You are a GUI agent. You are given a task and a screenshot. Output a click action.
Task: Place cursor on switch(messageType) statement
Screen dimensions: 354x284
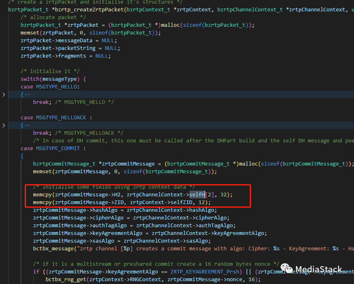53,79
